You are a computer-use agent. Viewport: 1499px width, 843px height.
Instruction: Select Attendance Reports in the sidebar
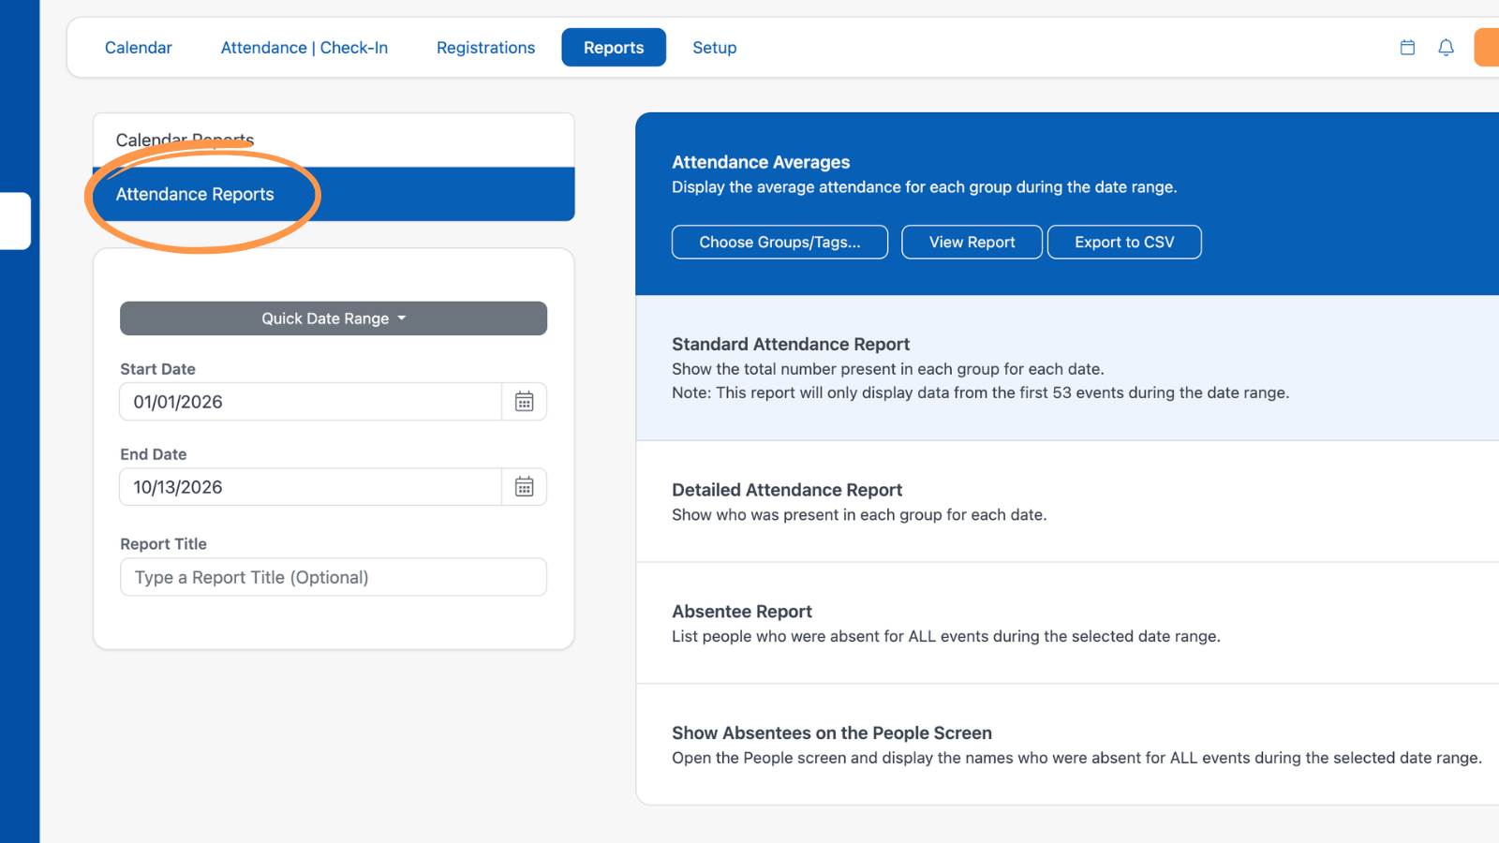334,194
